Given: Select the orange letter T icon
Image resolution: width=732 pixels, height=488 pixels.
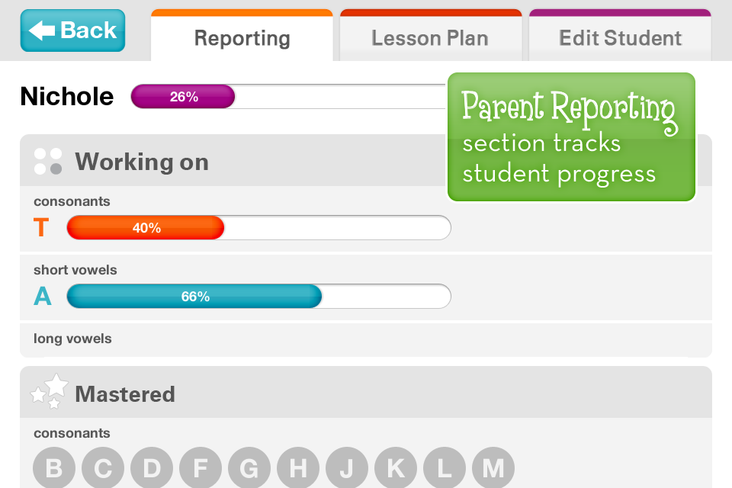Looking at the screenshot, I should 41,227.
